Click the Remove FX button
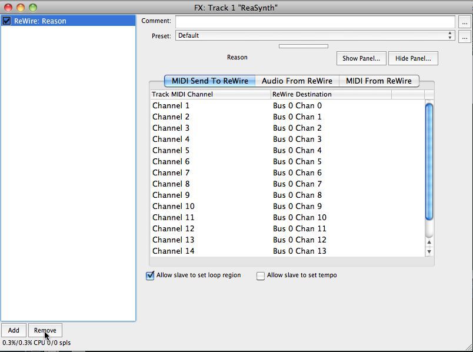The height and width of the screenshot is (352, 473). pyautogui.click(x=45, y=330)
